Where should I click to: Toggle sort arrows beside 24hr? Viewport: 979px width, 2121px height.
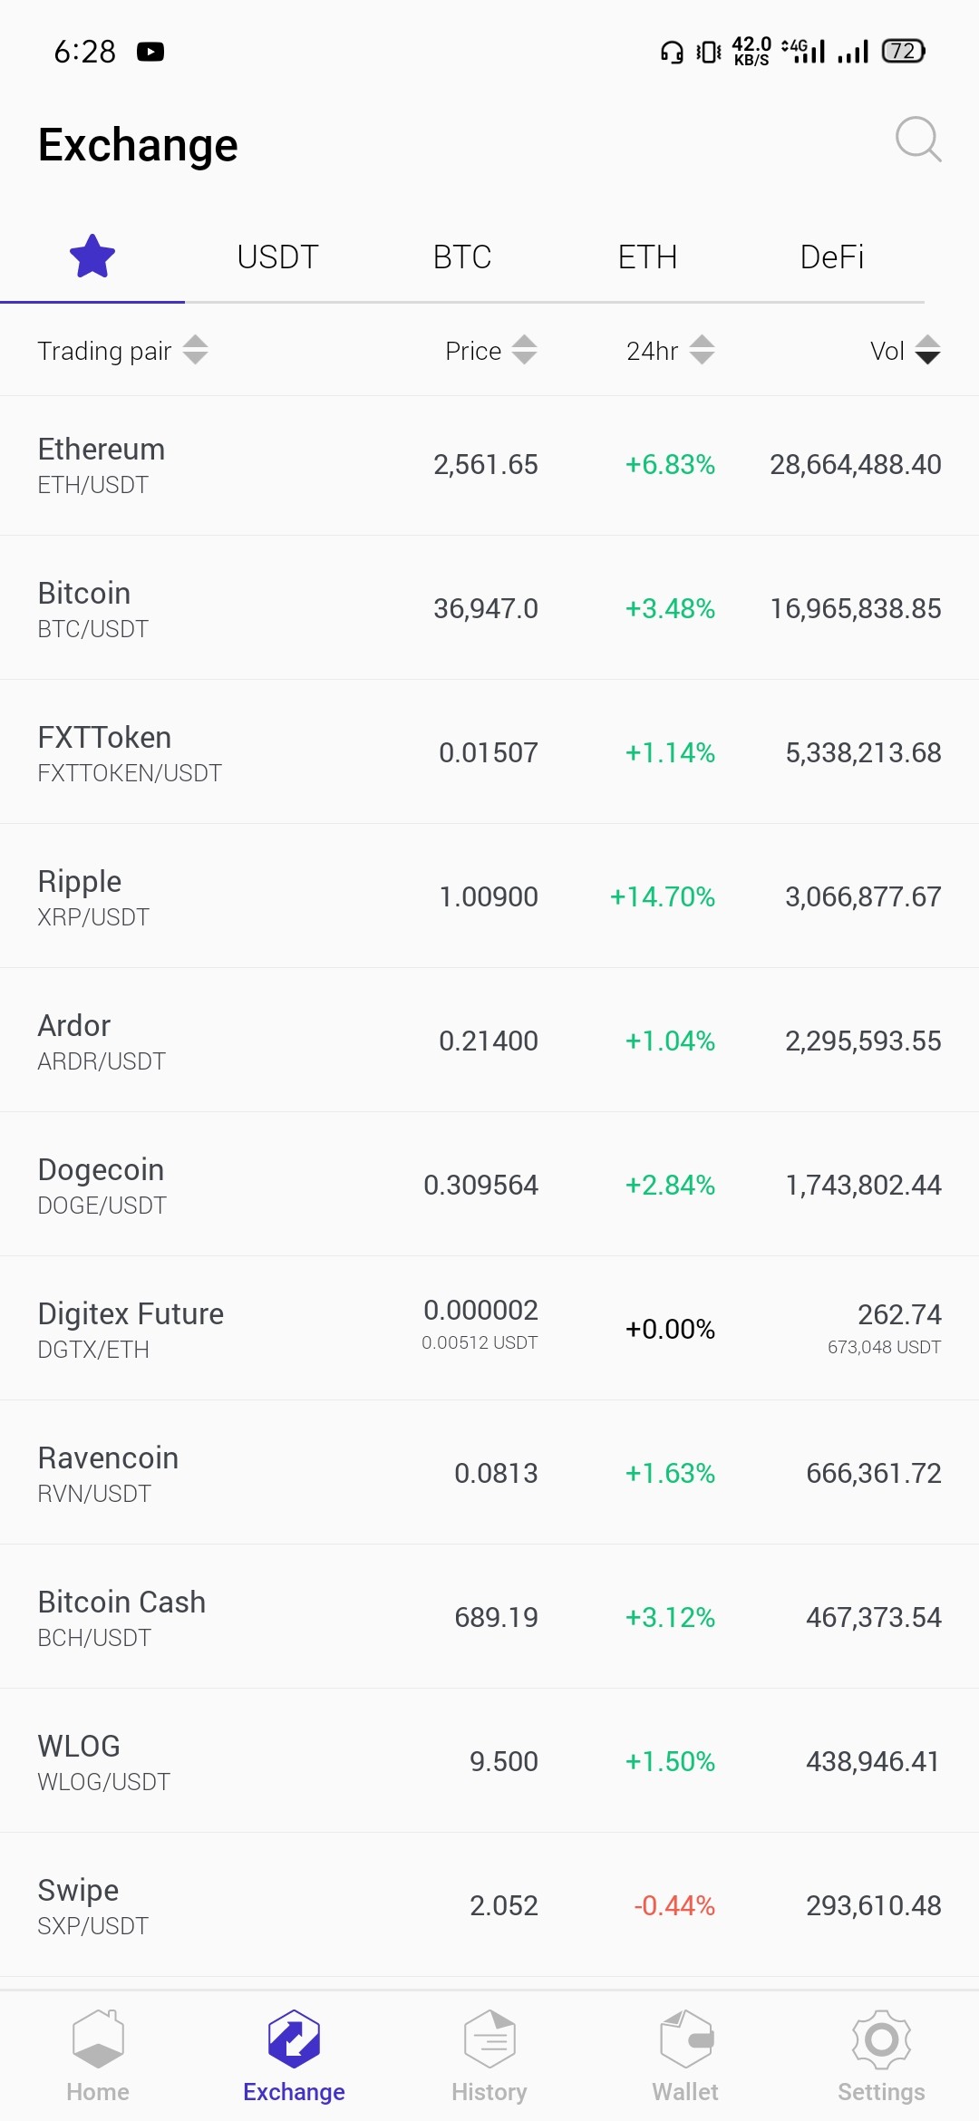pyautogui.click(x=702, y=350)
